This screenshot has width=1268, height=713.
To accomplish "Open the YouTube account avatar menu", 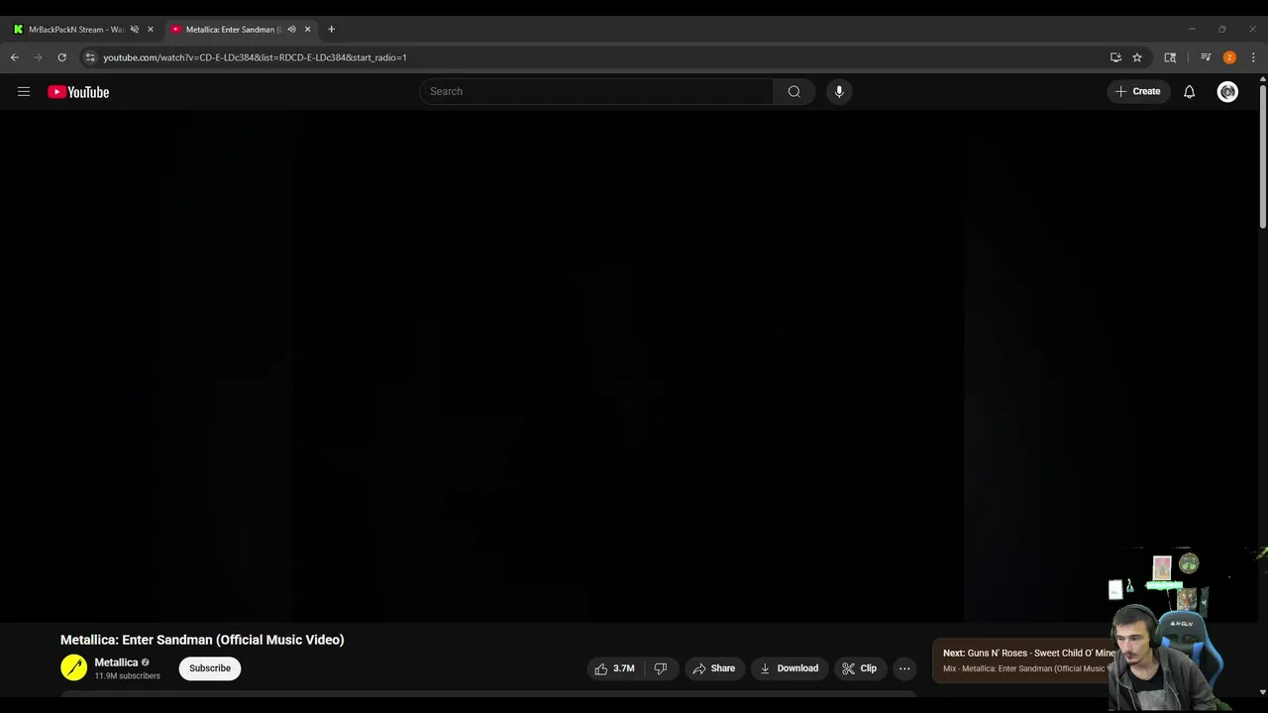I will [x=1227, y=91].
